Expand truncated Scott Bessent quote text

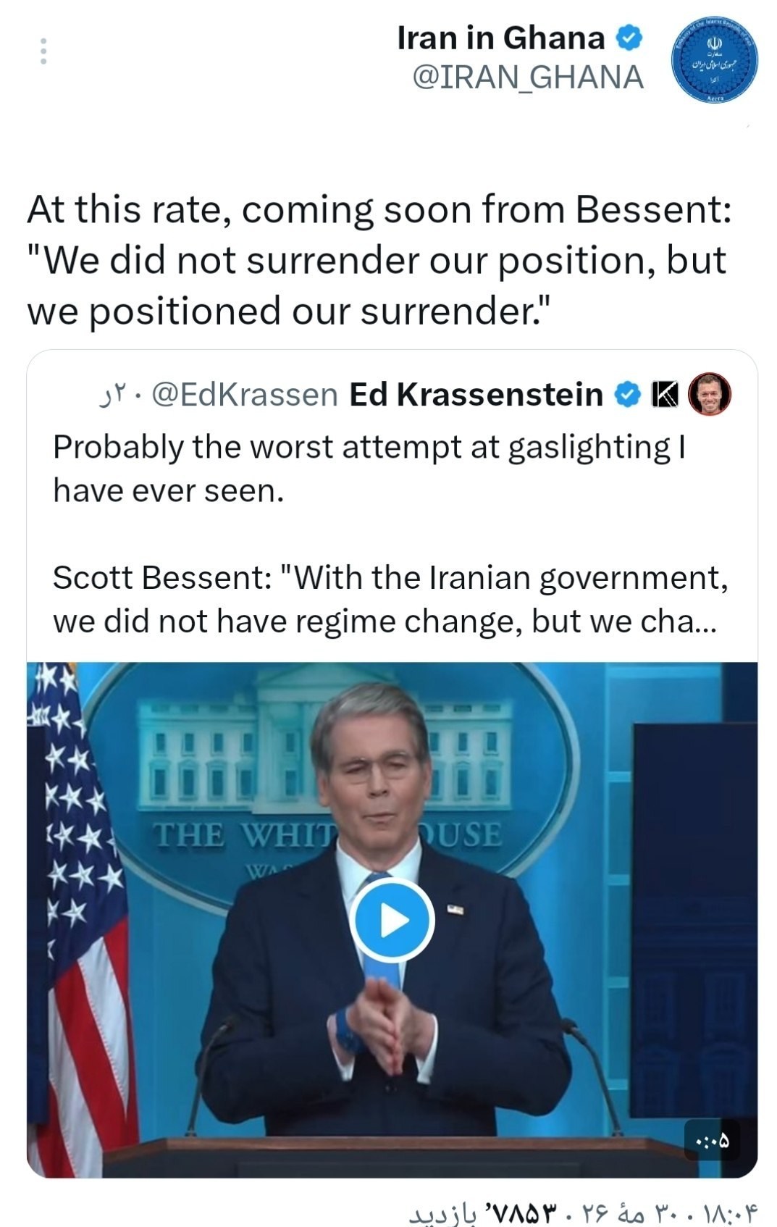390,600
